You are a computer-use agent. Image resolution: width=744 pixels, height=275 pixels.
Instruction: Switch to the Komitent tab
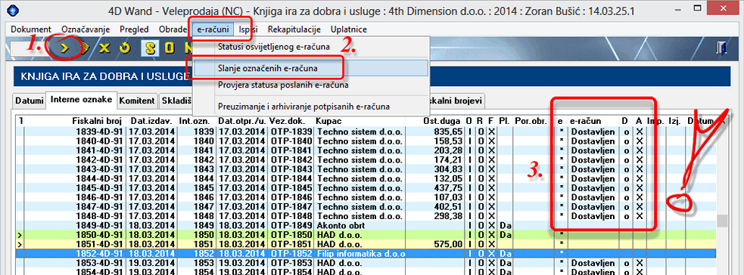137,100
